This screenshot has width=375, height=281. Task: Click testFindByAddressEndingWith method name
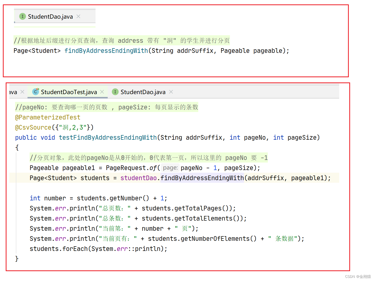tap(108, 138)
